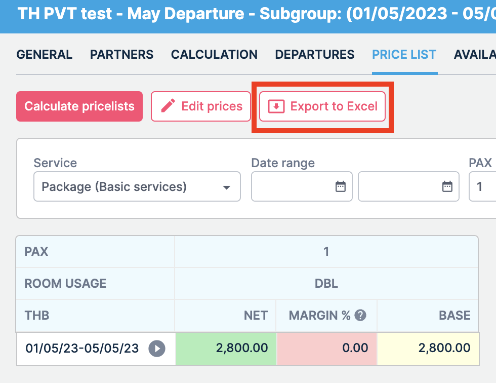Click the Calculate pricelists button
The image size is (496, 383).
coord(79,106)
